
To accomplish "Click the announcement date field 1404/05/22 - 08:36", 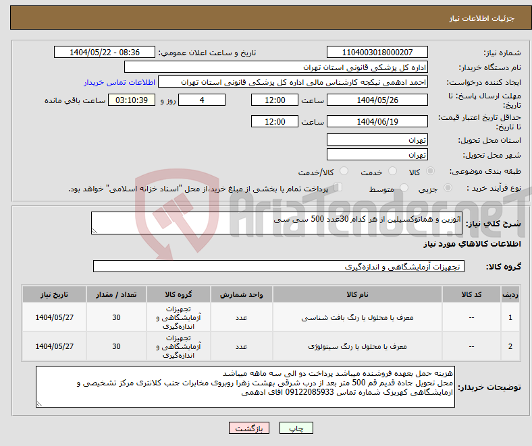I will click(x=105, y=52).
